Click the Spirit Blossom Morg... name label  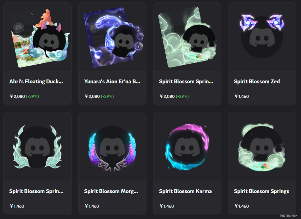click(111, 191)
